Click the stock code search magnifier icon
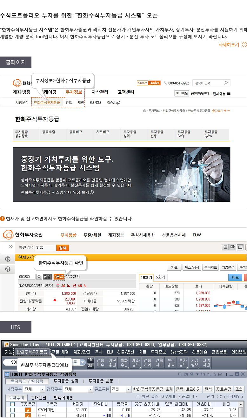Viewport: 247px width, 418px height. pos(39,277)
